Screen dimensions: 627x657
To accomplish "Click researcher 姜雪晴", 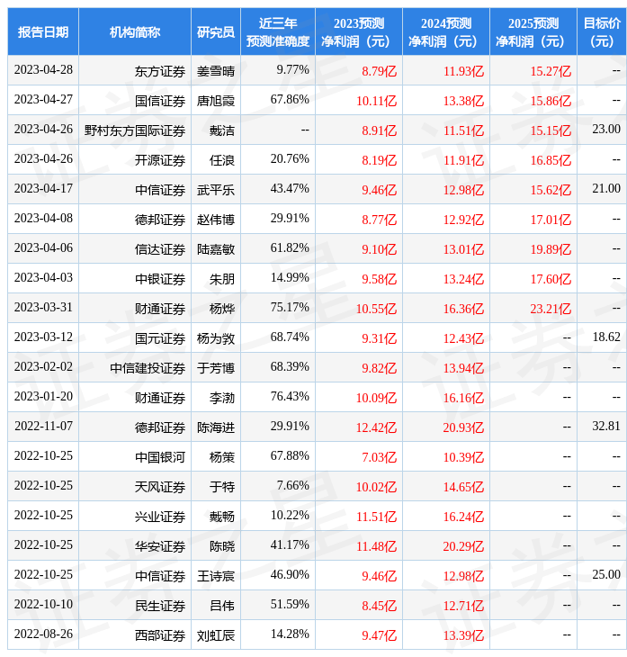I will pyautogui.click(x=215, y=71).
